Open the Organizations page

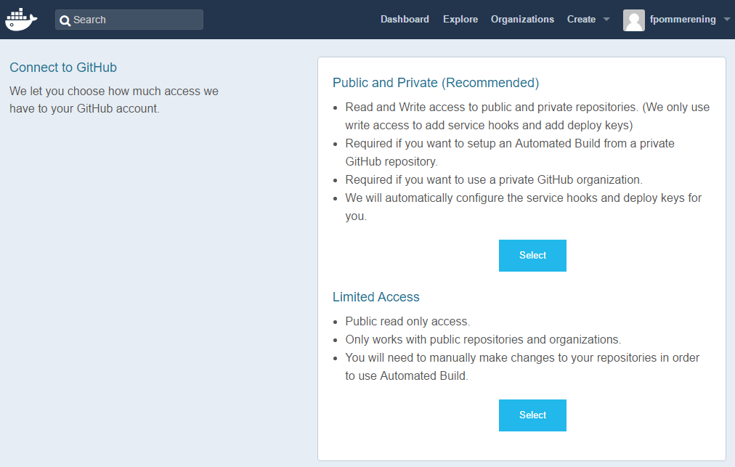tap(522, 19)
